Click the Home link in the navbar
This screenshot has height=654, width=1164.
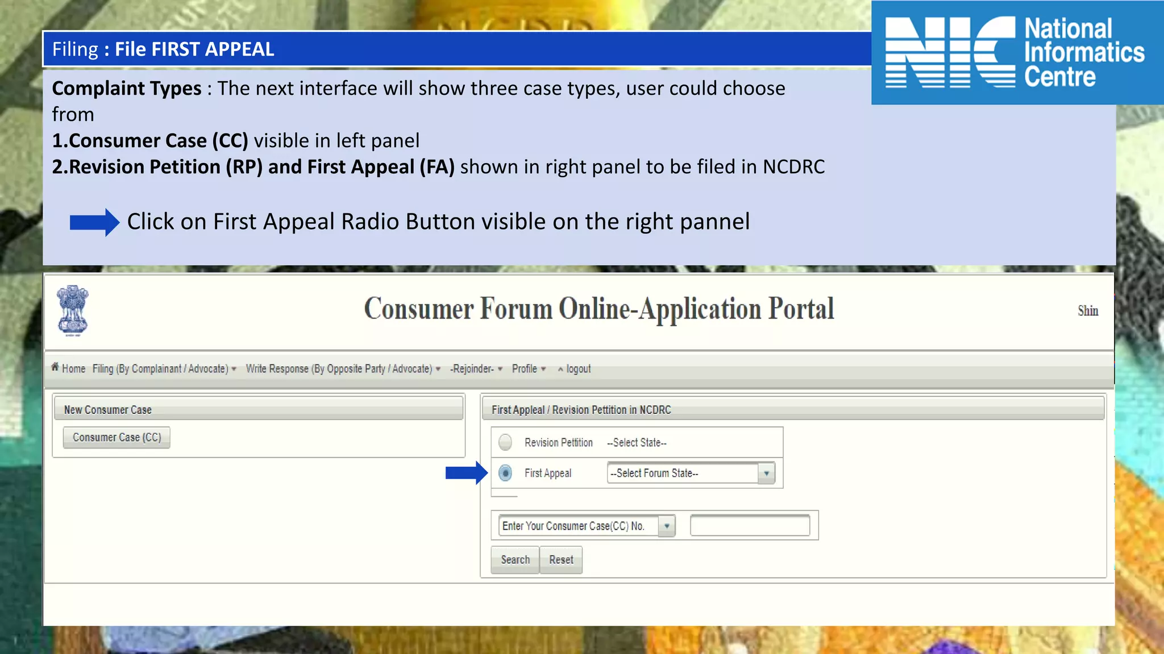(x=74, y=369)
